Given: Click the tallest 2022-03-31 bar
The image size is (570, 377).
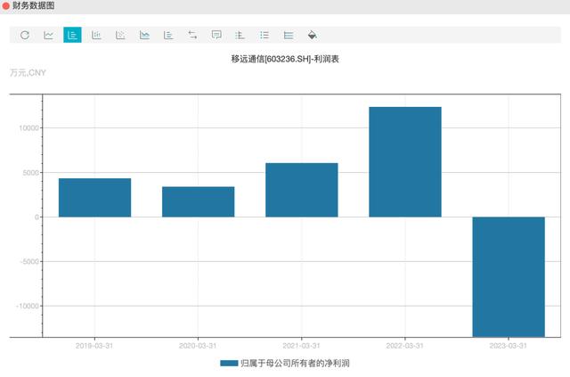Looking at the screenshot, I should click(x=405, y=162).
